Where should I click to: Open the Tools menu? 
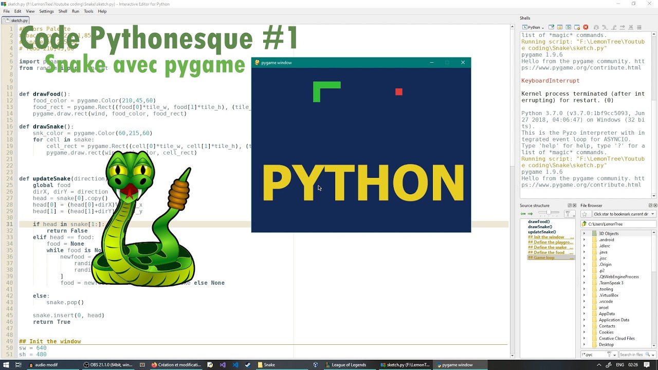coord(88,11)
